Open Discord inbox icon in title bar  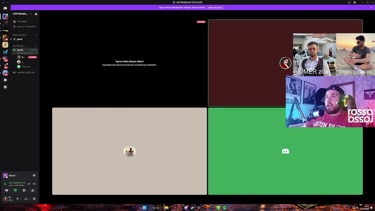click(x=349, y=2)
